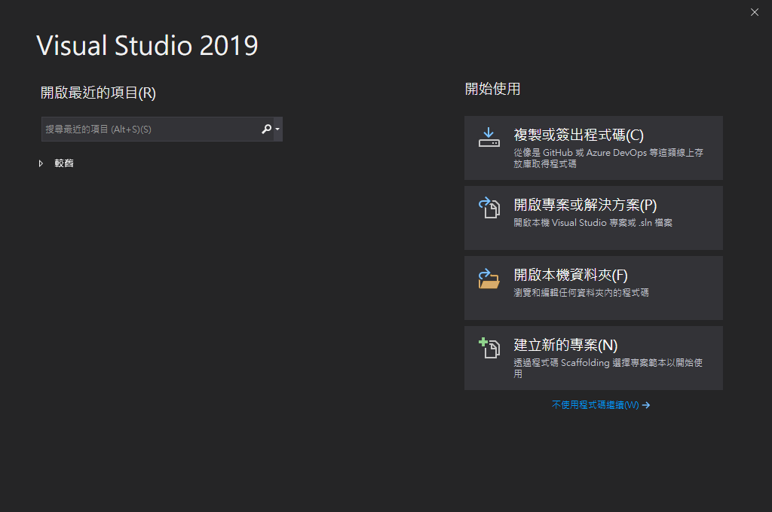
Task: Click the 透過程式碼 Scaffolding description text
Action: 608,368
